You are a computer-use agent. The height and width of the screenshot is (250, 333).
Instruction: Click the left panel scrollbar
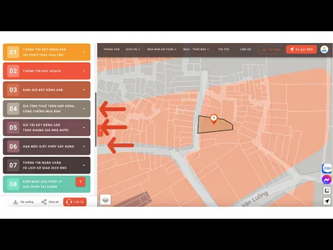coord(96,119)
